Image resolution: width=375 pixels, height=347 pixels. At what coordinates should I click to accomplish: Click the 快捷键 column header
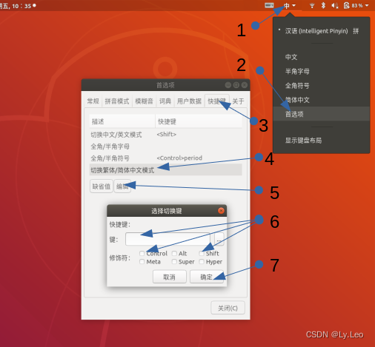(x=199, y=121)
